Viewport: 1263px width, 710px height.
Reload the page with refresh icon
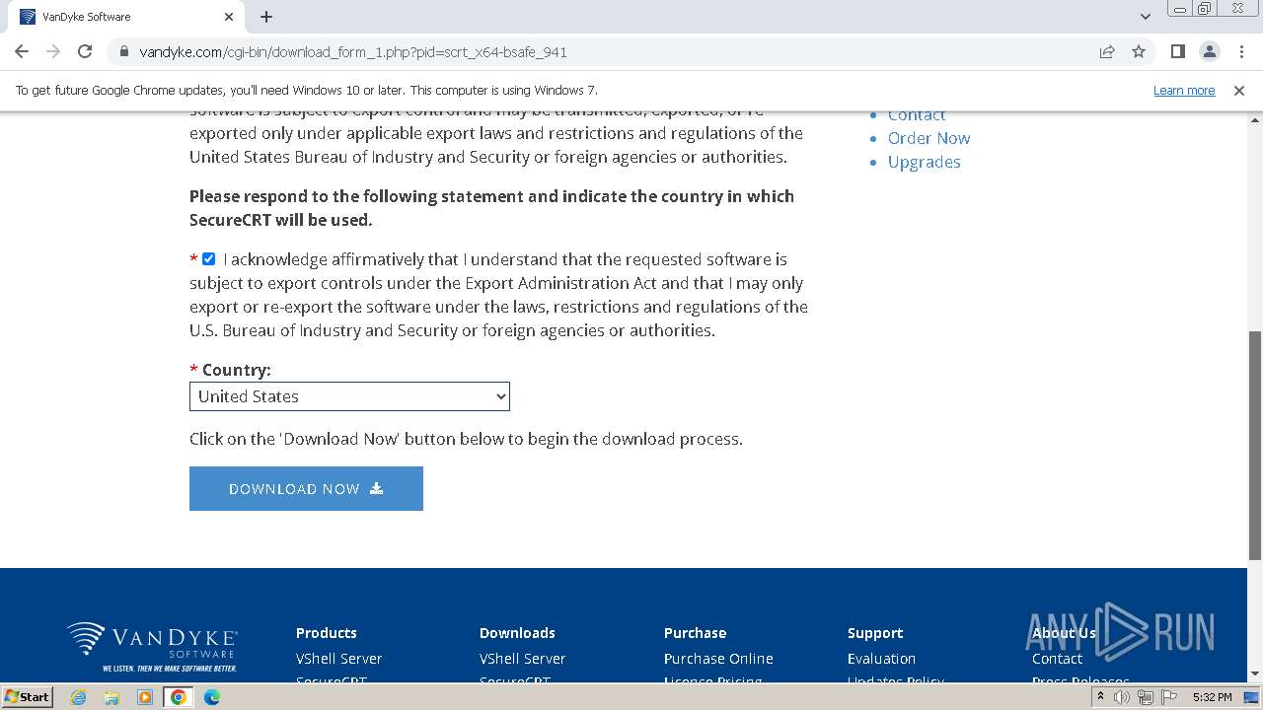click(x=85, y=52)
